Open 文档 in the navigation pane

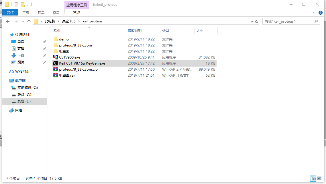click(21, 48)
